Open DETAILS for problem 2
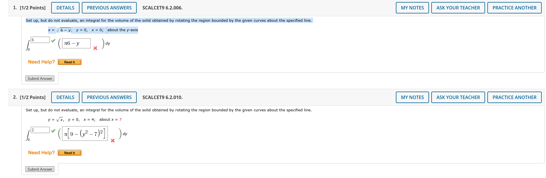This screenshot has width=546, height=178. click(65, 97)
